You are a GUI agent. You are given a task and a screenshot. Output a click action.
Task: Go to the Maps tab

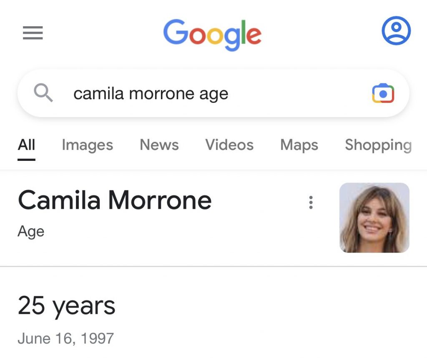pos(299,145)
